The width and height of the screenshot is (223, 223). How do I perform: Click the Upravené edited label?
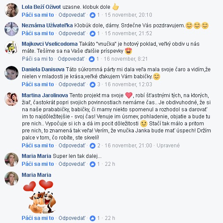pos(168,146)
